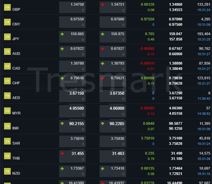Viewport: 212px width, 184px height.
Task: Click the CAD currency symbol label
Action: (x=16, y=68)
